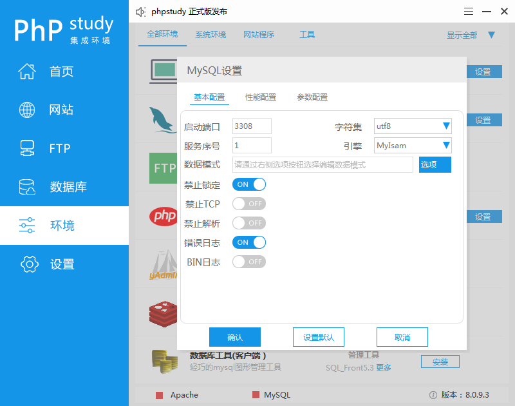The image size is (515, 406).
Task: Click the red php logo icon
Action: (164, 216)
